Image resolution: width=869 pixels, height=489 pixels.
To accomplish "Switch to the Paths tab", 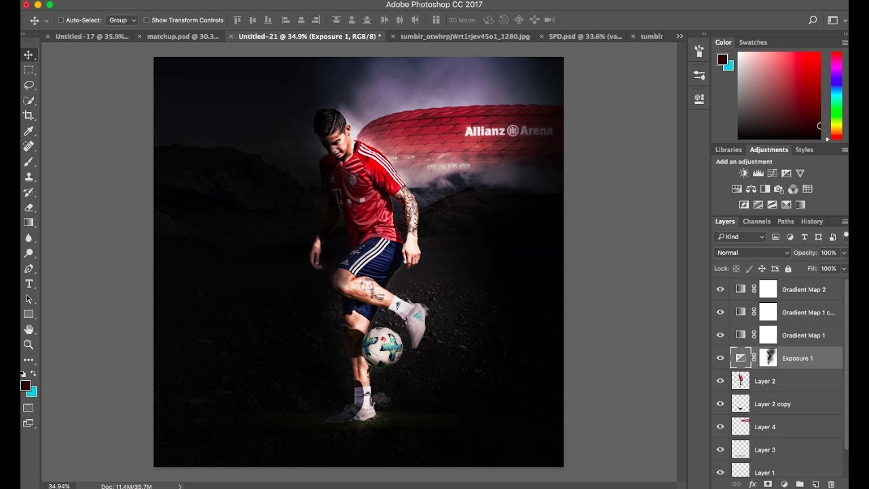I will 785,221.
